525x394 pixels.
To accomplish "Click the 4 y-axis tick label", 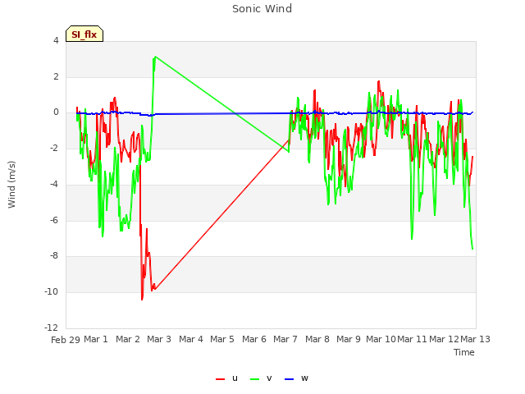I will pyautogui.click(x=56, y=40).
